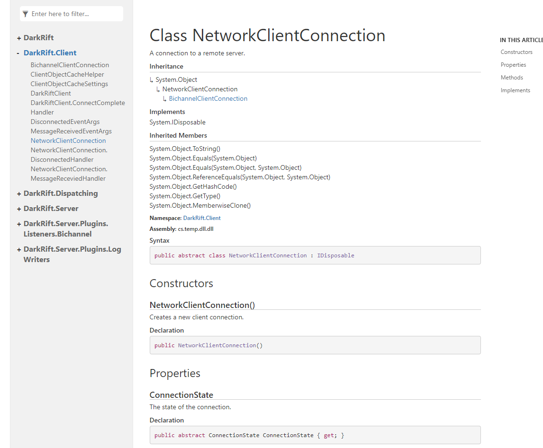Viewport: 543px width, 448px height.
Task: Expand DarkRift.Server.Plugins.Listeners.Bichannel namespace
Action: (x=19, y=224)
